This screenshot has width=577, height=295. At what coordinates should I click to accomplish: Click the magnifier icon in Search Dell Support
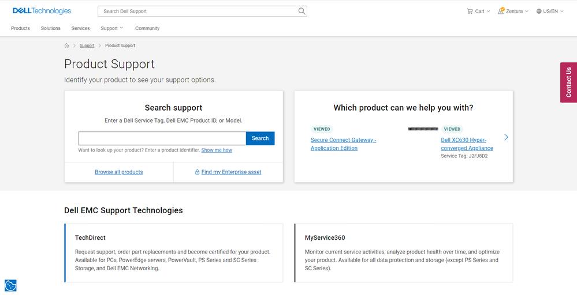tap(301, 11)
